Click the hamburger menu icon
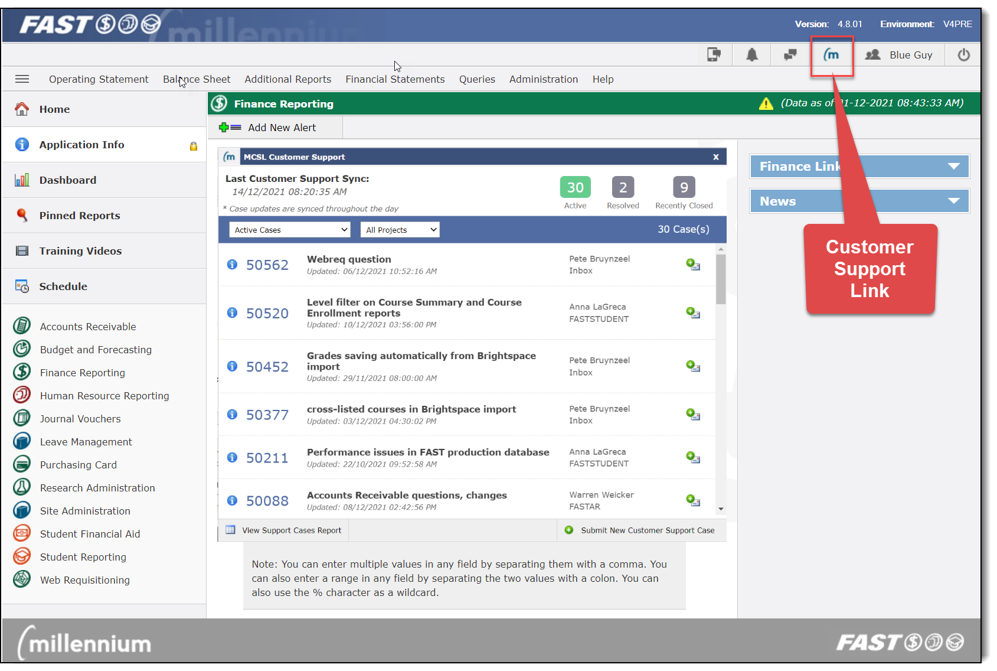 click(x=22, y=79)
